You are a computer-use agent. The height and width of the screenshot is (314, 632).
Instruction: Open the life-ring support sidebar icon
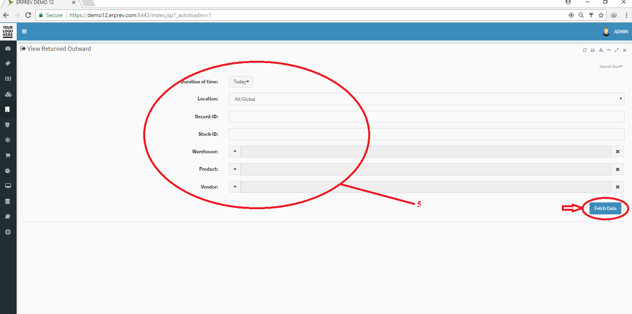[8, 232]
